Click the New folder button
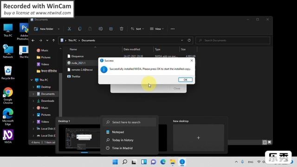Image resolution: width=297 pixels, height=167 pixels. (x=44, y=29)
